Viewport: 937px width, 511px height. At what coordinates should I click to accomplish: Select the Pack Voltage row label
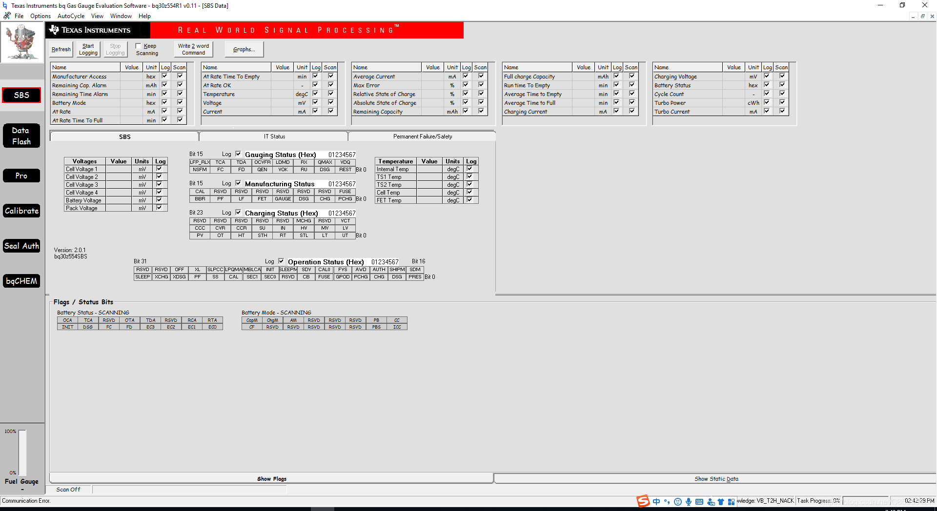tap(81, 208)
